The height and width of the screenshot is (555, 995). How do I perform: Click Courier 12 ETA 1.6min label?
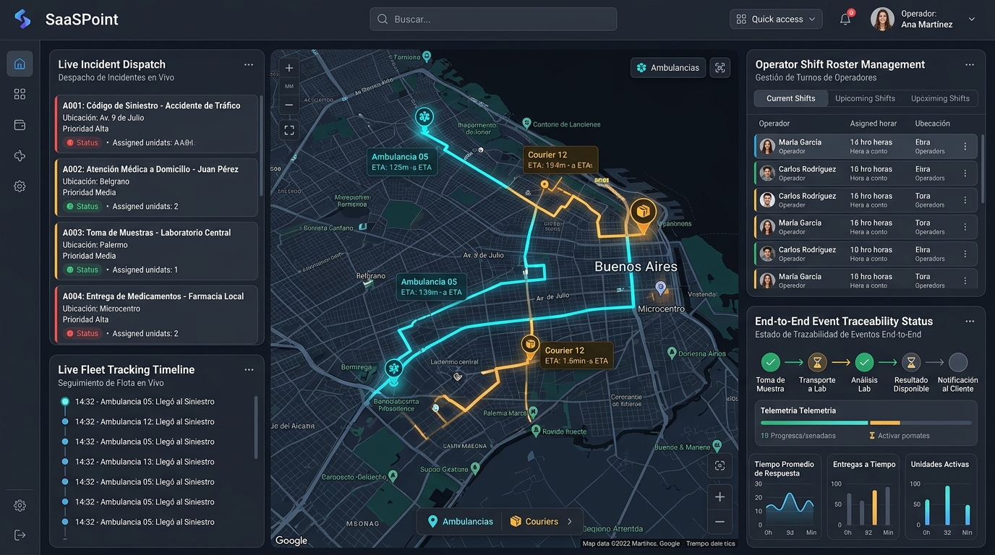[x=576, y=356]
